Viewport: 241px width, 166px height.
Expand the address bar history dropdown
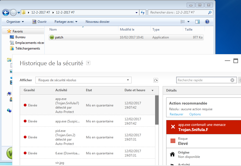pos(136,13)
